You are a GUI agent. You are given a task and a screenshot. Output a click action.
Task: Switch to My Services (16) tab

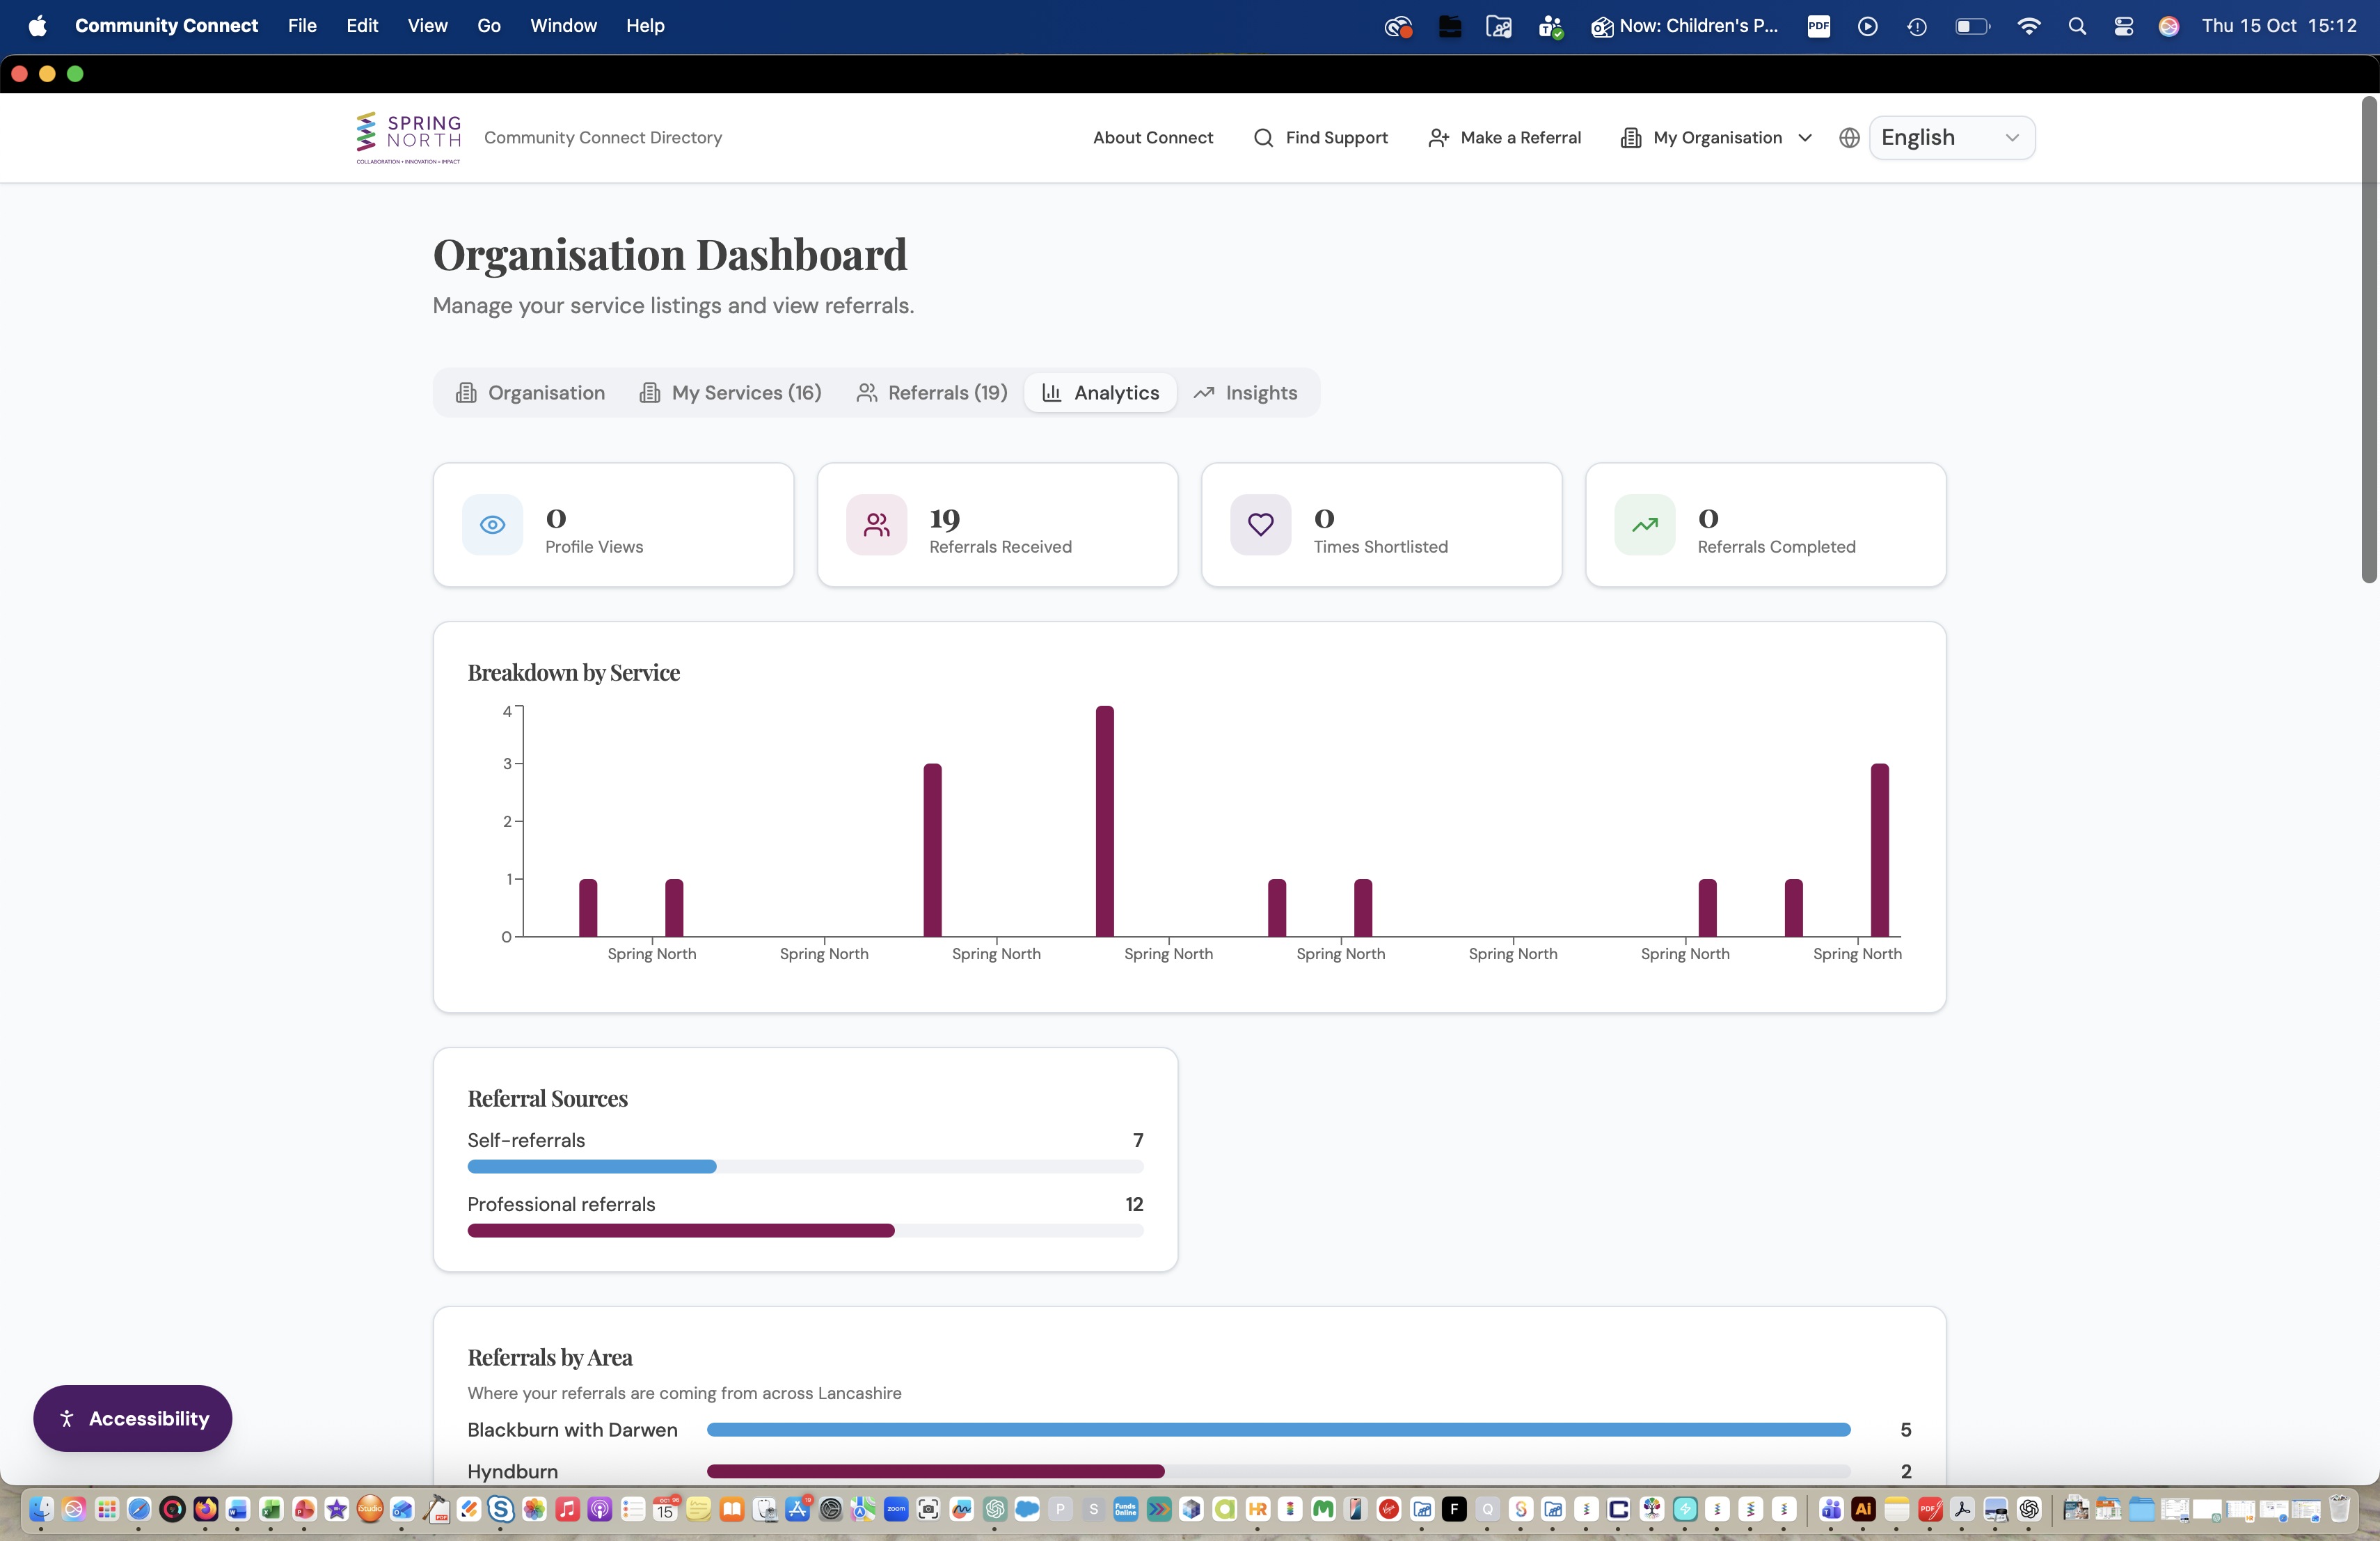tap(730, 393)
